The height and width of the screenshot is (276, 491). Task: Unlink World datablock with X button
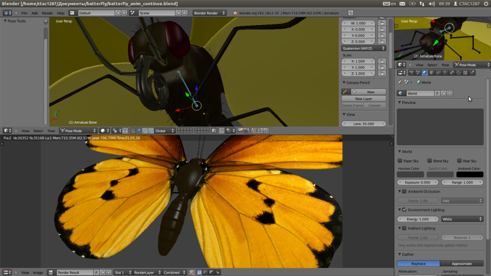pos(450,93)
